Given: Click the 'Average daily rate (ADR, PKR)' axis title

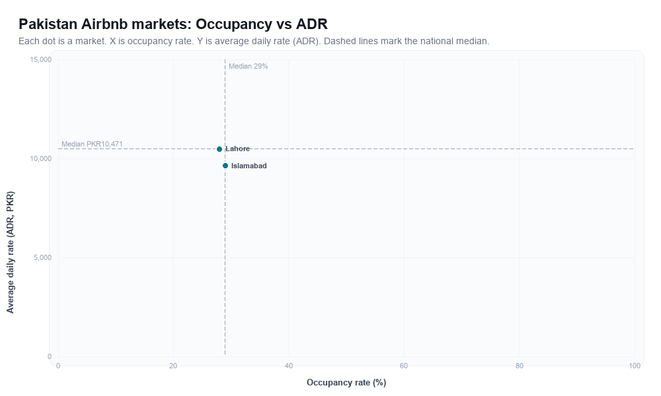Looking at the screenshot, I should [x=10, y=252].
